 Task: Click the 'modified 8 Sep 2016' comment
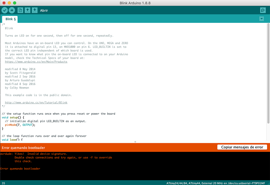(x=20, y=84)
